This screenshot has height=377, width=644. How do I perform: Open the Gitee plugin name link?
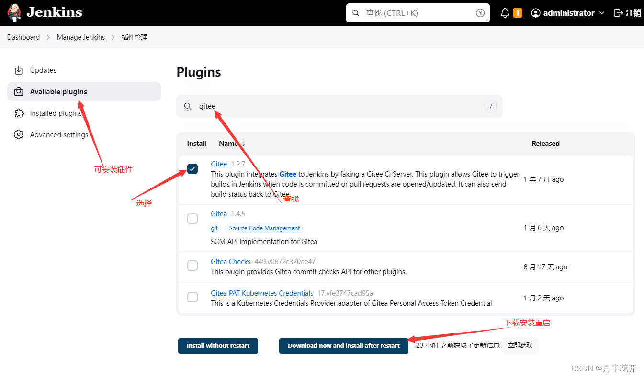pos(219,164)
